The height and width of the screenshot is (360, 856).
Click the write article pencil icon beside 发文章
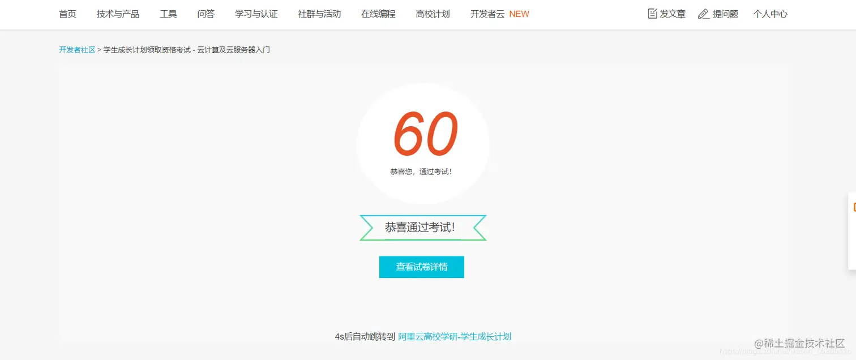[651, 14]
